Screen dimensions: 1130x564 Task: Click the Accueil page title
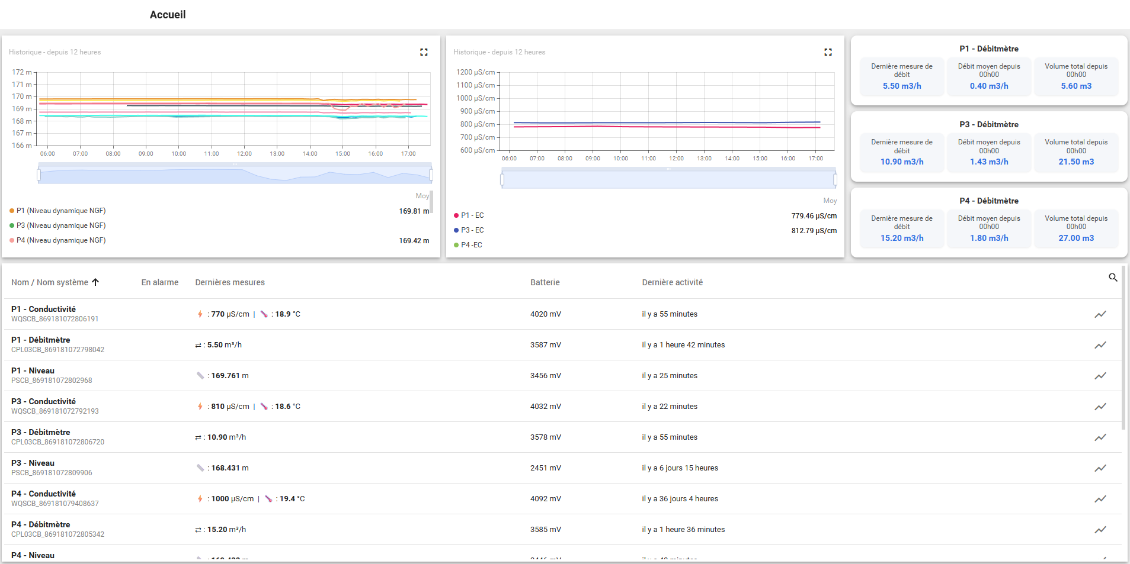pos(168,15)
